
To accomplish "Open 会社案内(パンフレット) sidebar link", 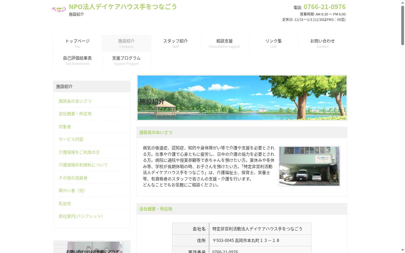I will (x=81, y=216).
